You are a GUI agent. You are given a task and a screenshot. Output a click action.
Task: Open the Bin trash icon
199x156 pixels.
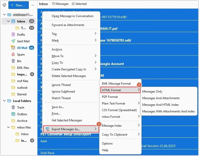[13, 61]
